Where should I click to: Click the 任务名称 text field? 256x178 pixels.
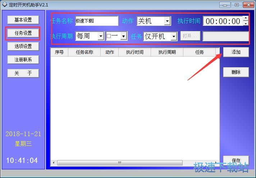pyautogui.click(x=96, y=21)
